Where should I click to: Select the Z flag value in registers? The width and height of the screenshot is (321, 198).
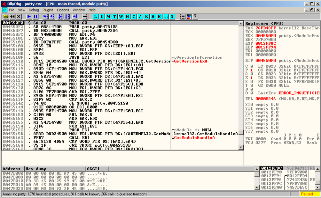click(251, 78)
